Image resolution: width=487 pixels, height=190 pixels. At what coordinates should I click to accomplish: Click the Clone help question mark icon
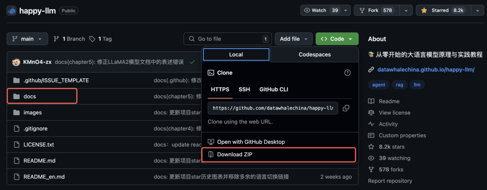point(348,73)
